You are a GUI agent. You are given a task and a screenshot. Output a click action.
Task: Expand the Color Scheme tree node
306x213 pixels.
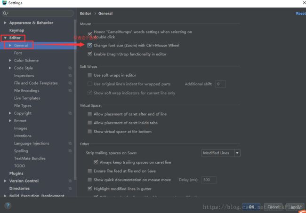(10, 60)
